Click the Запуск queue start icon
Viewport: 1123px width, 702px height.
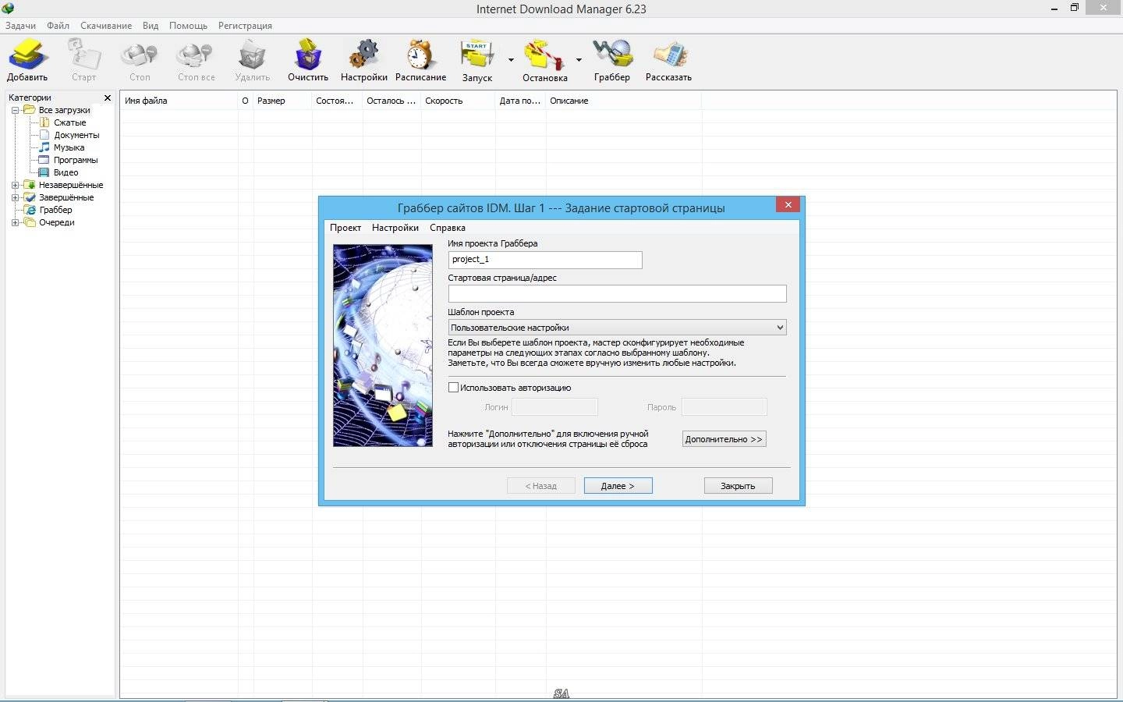point(476,55)
